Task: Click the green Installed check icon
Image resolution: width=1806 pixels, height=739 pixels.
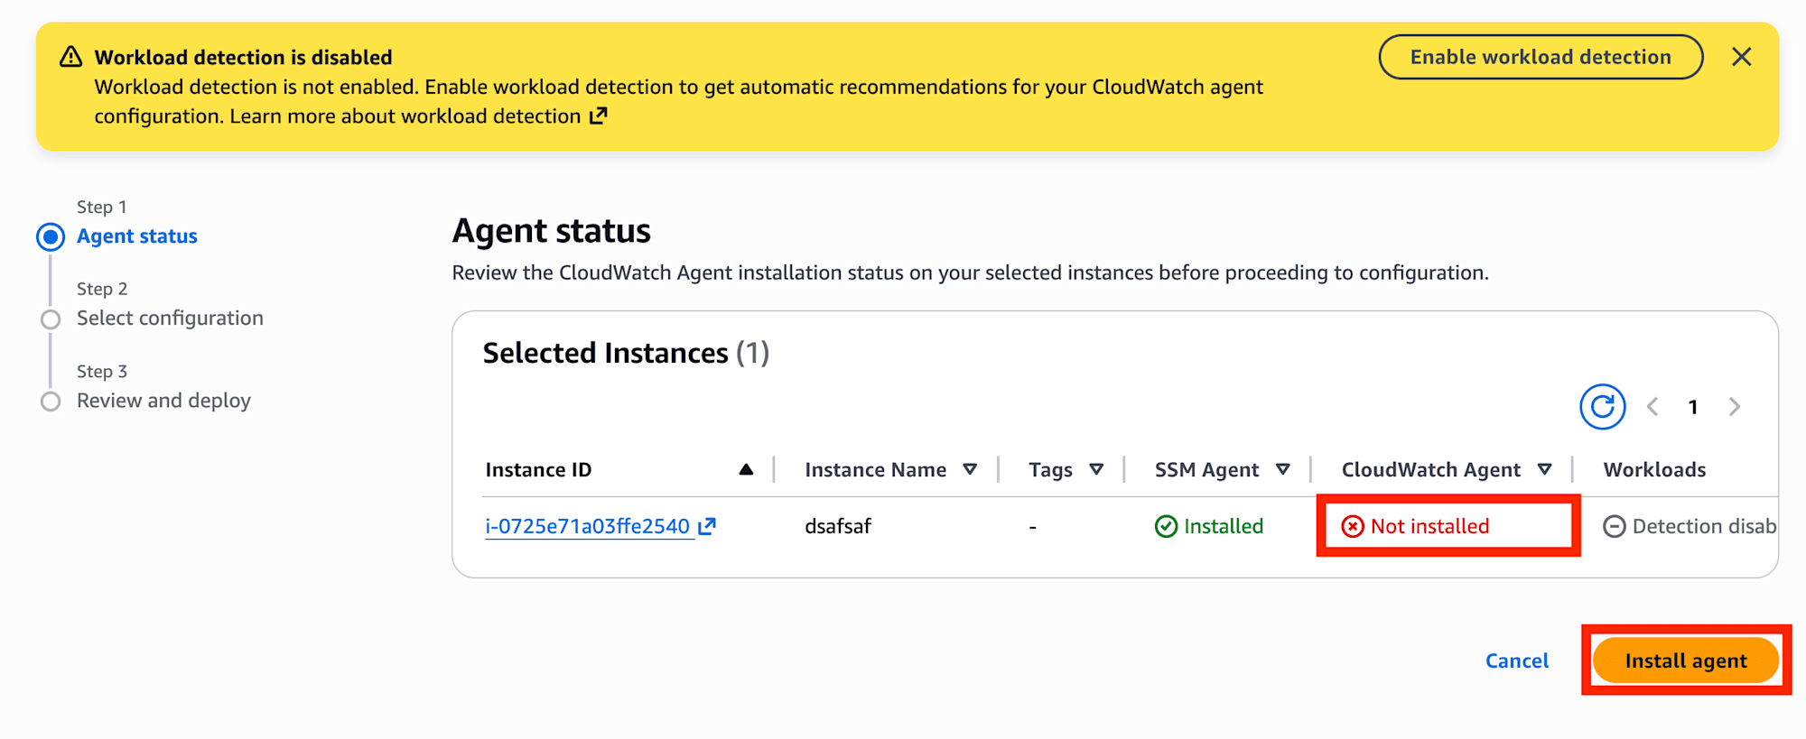Action: tap(1166, 526)
